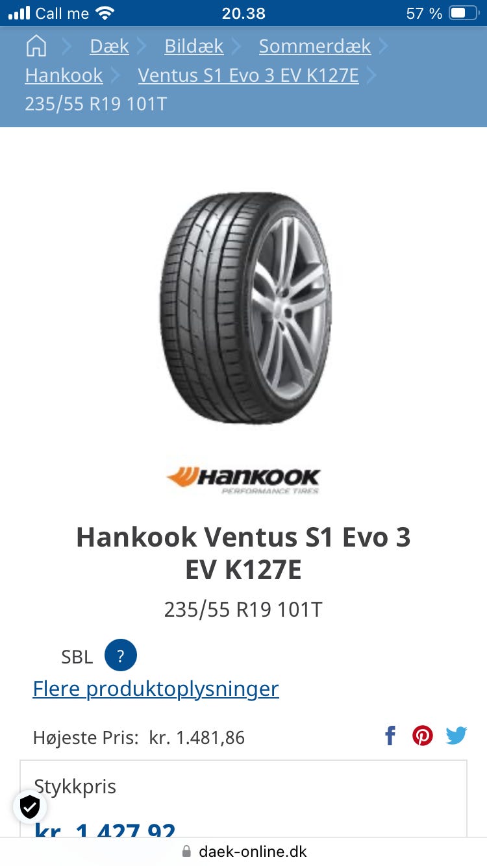The image size is (487, 866).
Task: Tap the battery icon in status bar
Action: (464, 13)
